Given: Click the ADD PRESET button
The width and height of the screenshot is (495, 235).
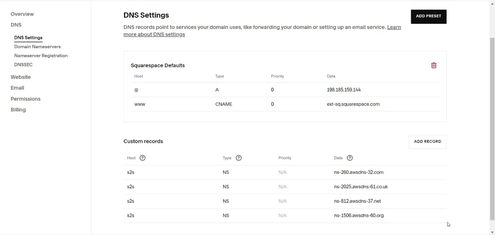Looking at the screenshot, I should pos(428,16).
